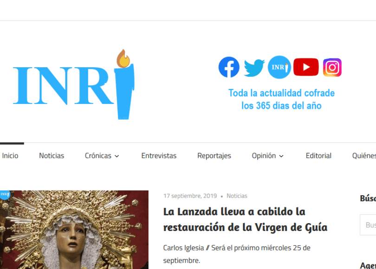Click the 17 septiembre, 2019 date link

(190, 196)
